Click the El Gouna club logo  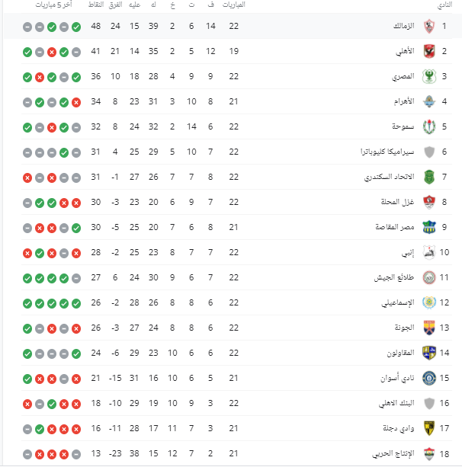pyautogui.click(x=429, y=328)
